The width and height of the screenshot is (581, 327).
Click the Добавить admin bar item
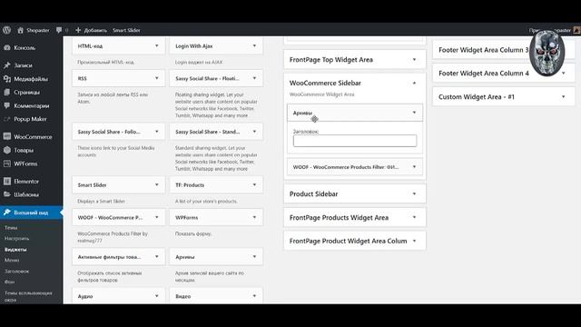[91, 30]
